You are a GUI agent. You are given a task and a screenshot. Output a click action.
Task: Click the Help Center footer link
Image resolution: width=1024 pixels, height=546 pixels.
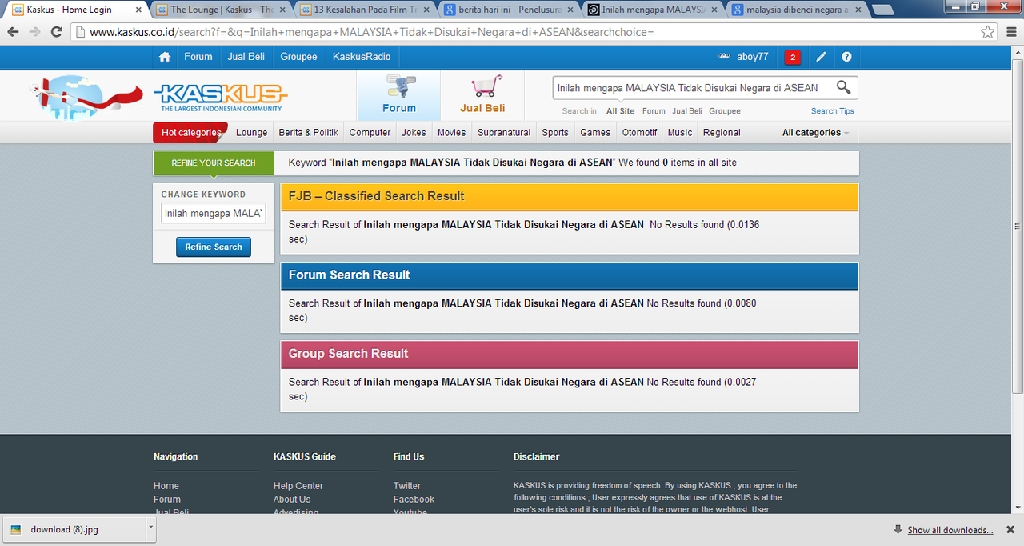[298, 486]
